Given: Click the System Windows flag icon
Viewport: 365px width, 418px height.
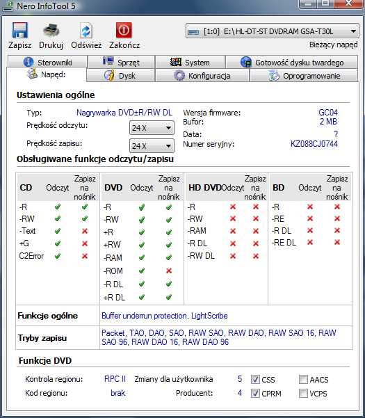Looking at the screenshot, I should point(176,62).
